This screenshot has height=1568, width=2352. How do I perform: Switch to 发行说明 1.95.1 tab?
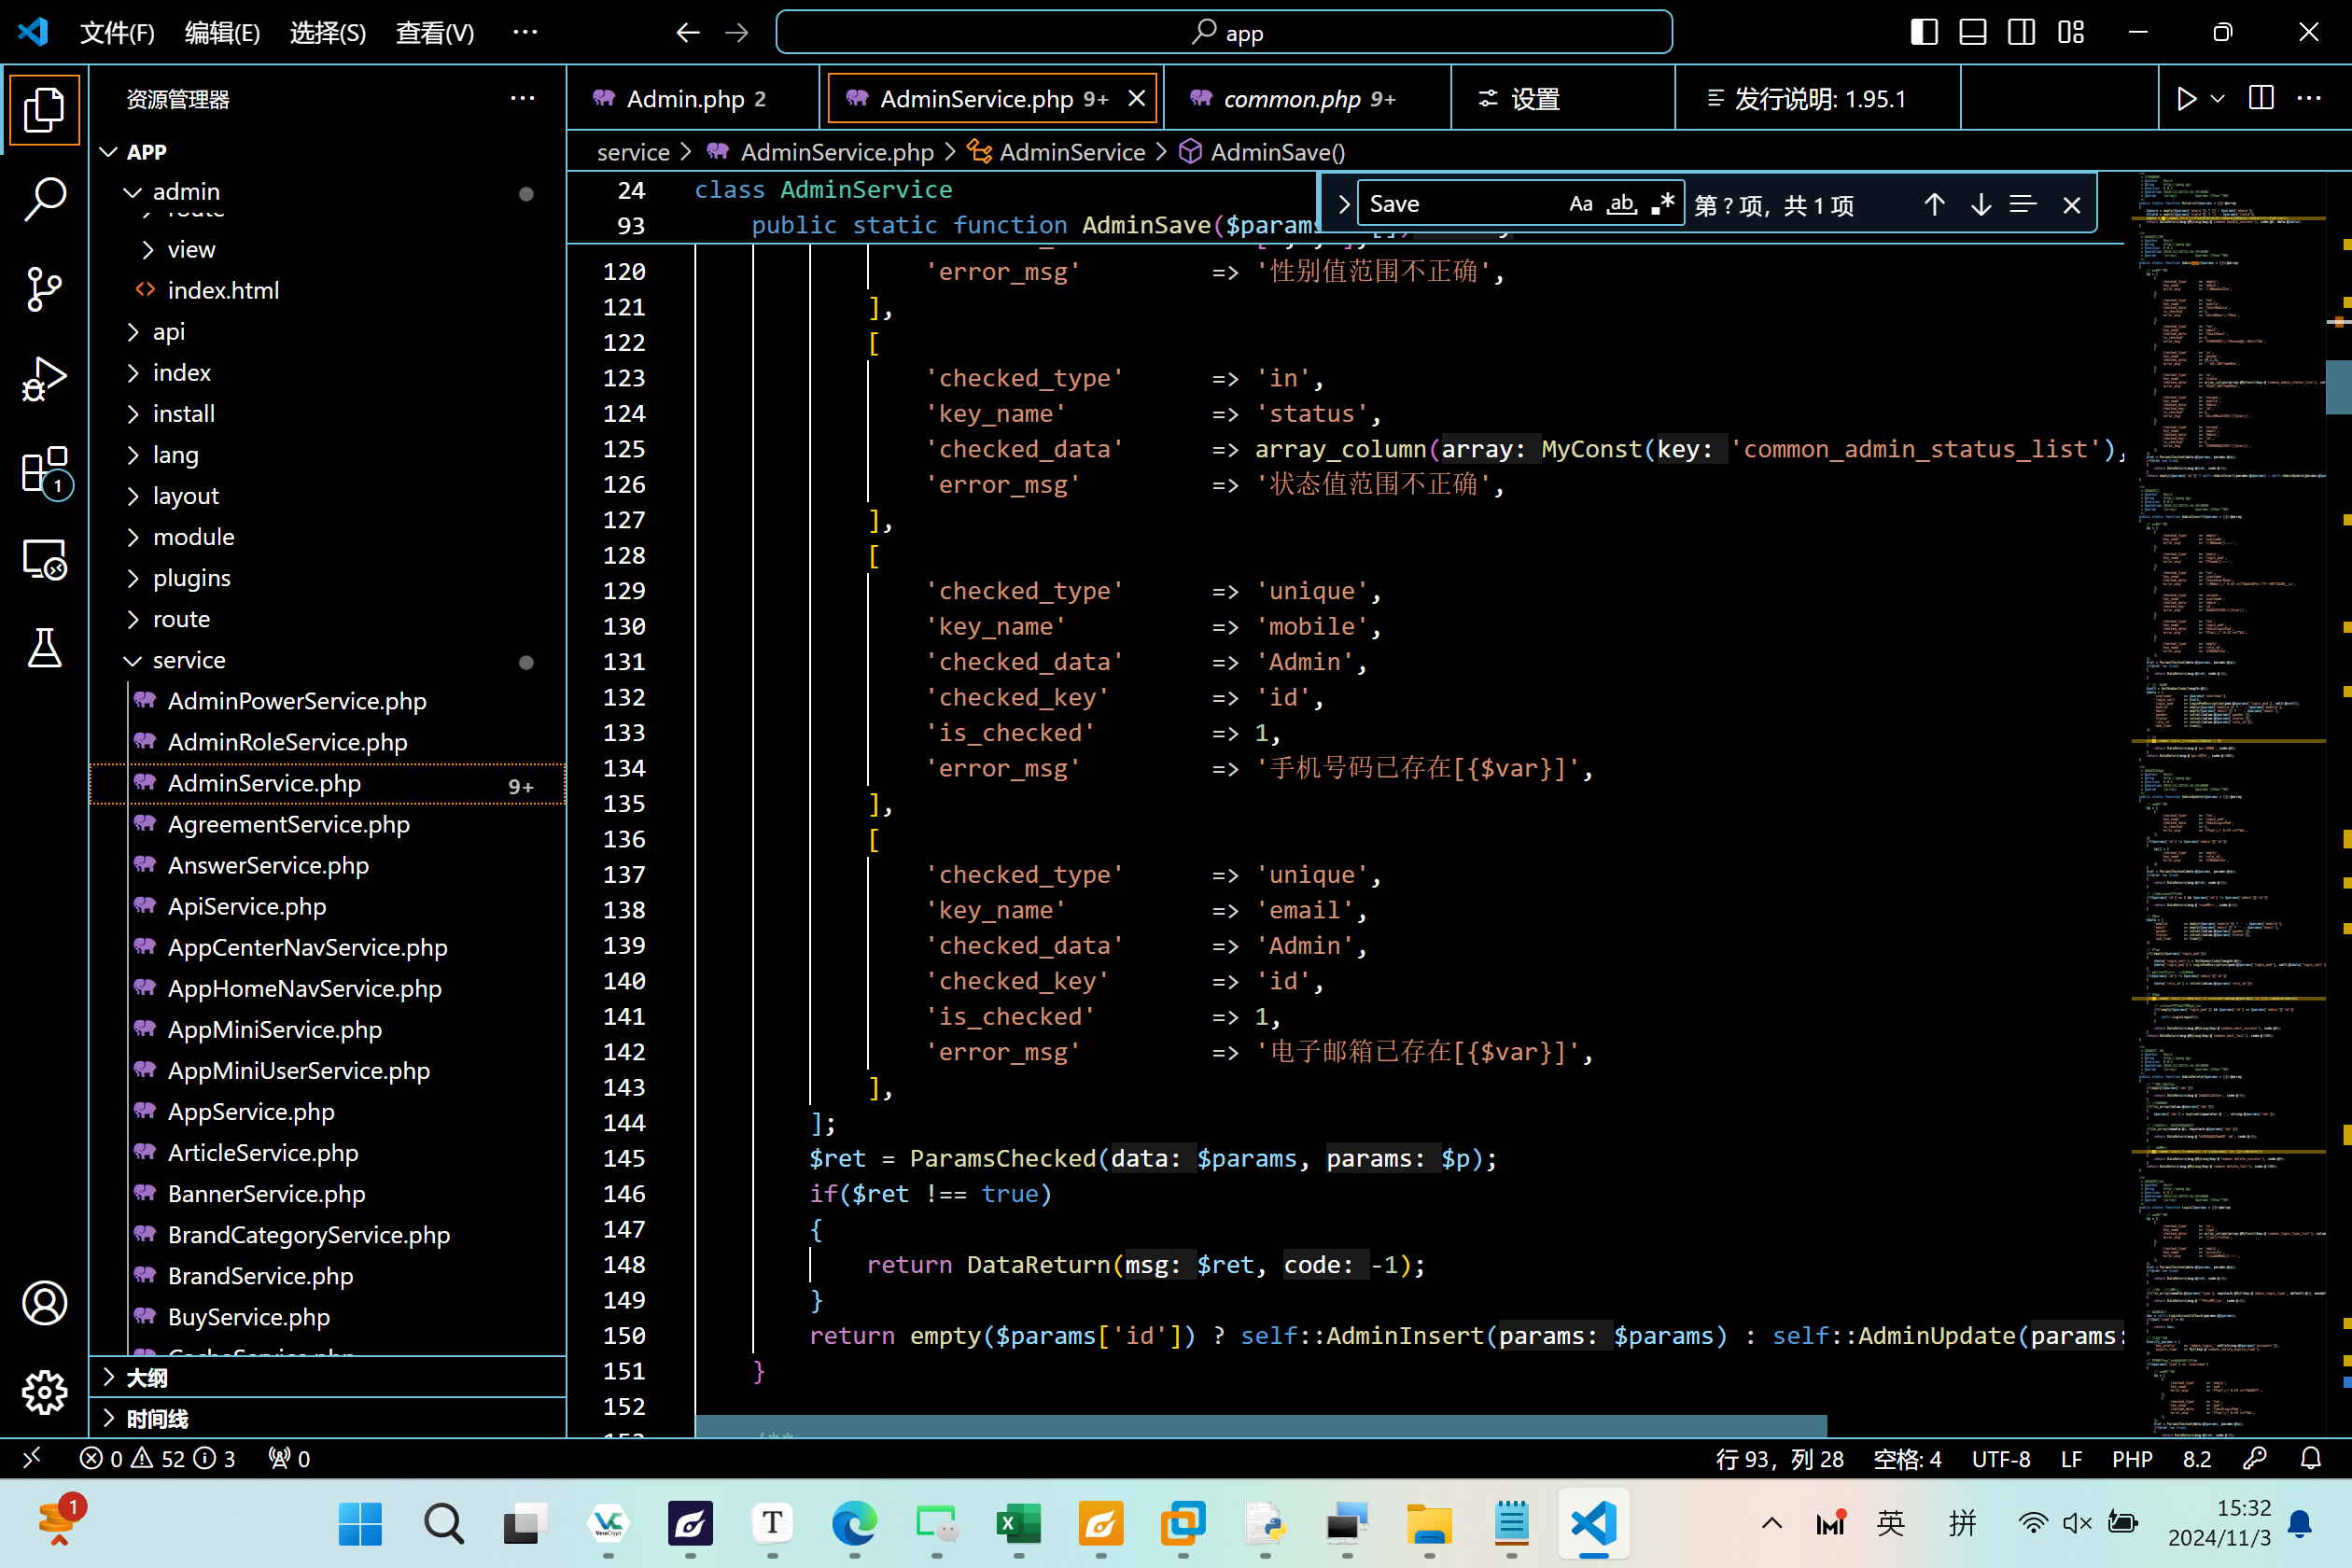pyautogui.click(x=1818, y=98)
